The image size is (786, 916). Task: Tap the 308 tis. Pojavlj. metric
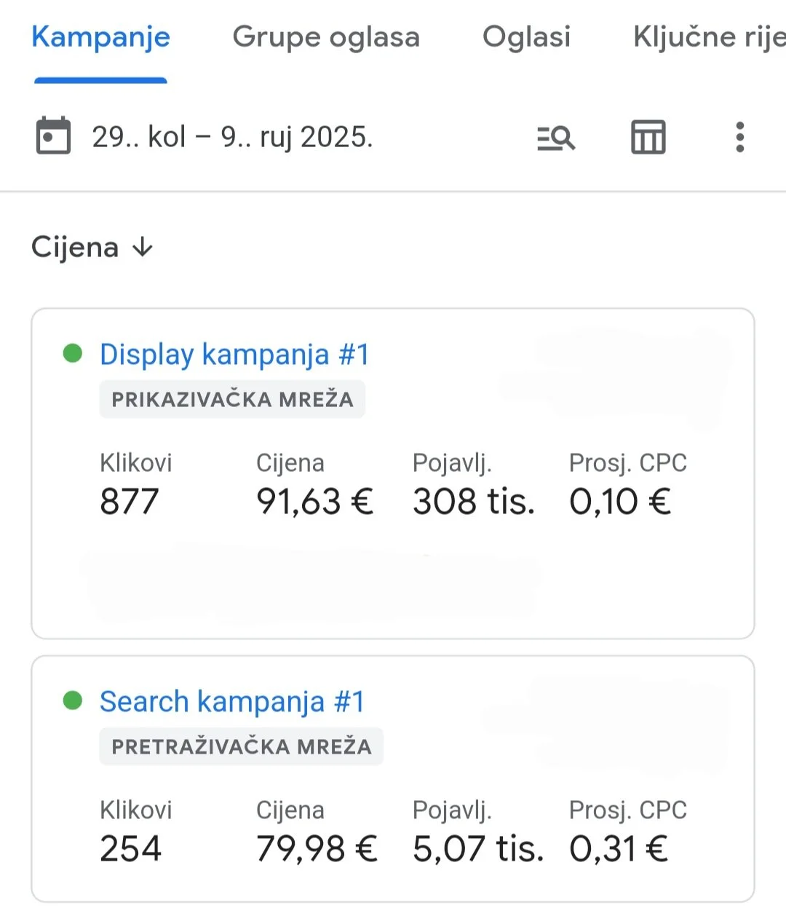[x=473, y=502]
